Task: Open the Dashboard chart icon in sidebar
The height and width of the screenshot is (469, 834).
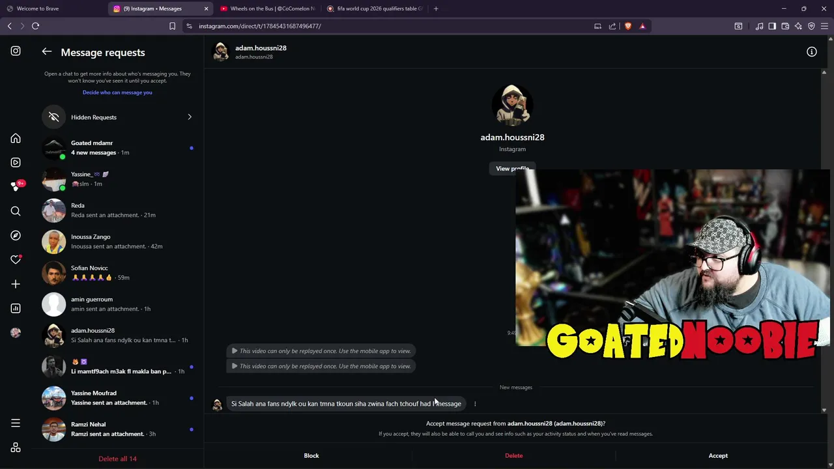Action: (16, 308)
